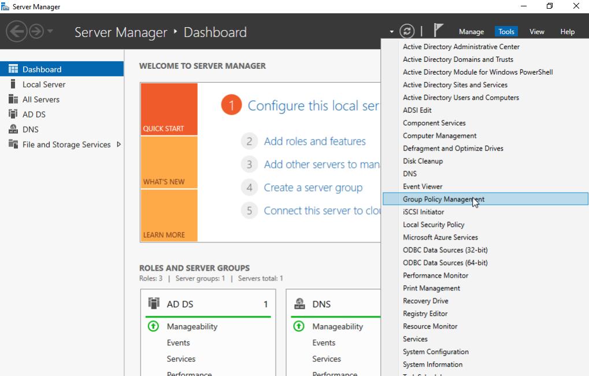Open Event Viewer
589x376 pixels.
pos(486,186)
